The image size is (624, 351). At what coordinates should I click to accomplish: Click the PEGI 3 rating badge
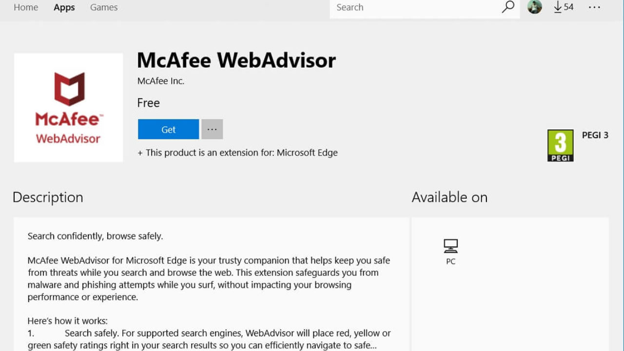560,145
